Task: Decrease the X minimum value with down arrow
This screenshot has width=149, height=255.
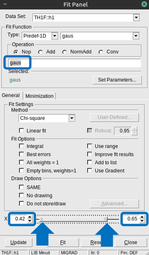Action: click(x=30, y=221)
